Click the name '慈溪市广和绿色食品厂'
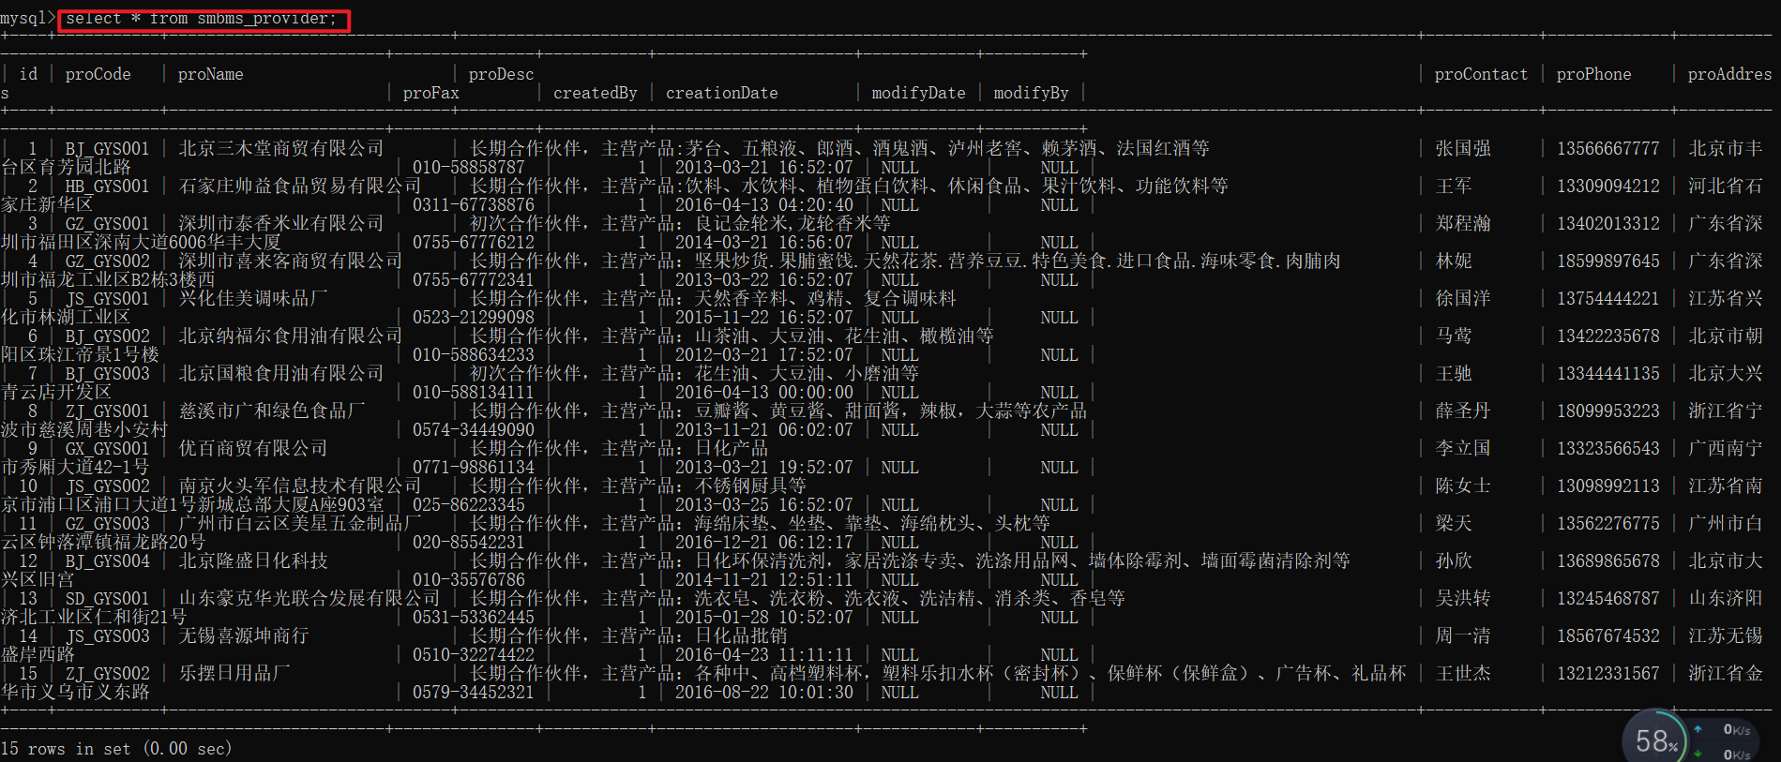 pyautogui.click(x=272, y=411)
